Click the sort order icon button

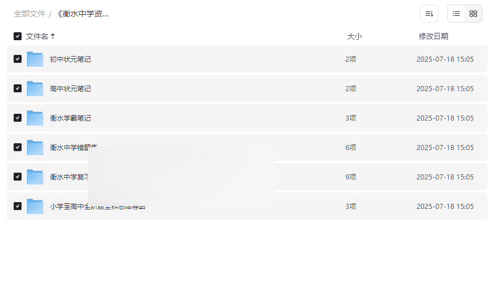[x=429, y=14]
